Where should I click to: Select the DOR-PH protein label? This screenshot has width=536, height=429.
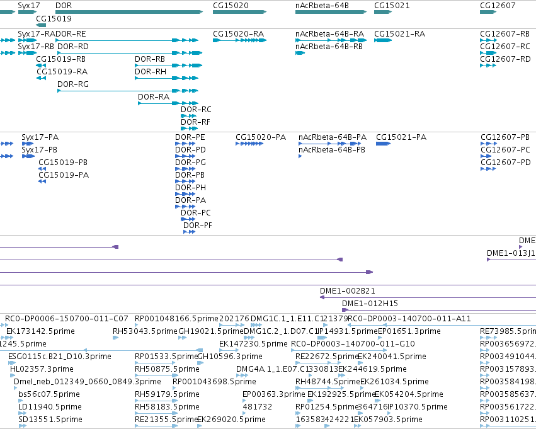pyautogui.click(x=190, y=188)
